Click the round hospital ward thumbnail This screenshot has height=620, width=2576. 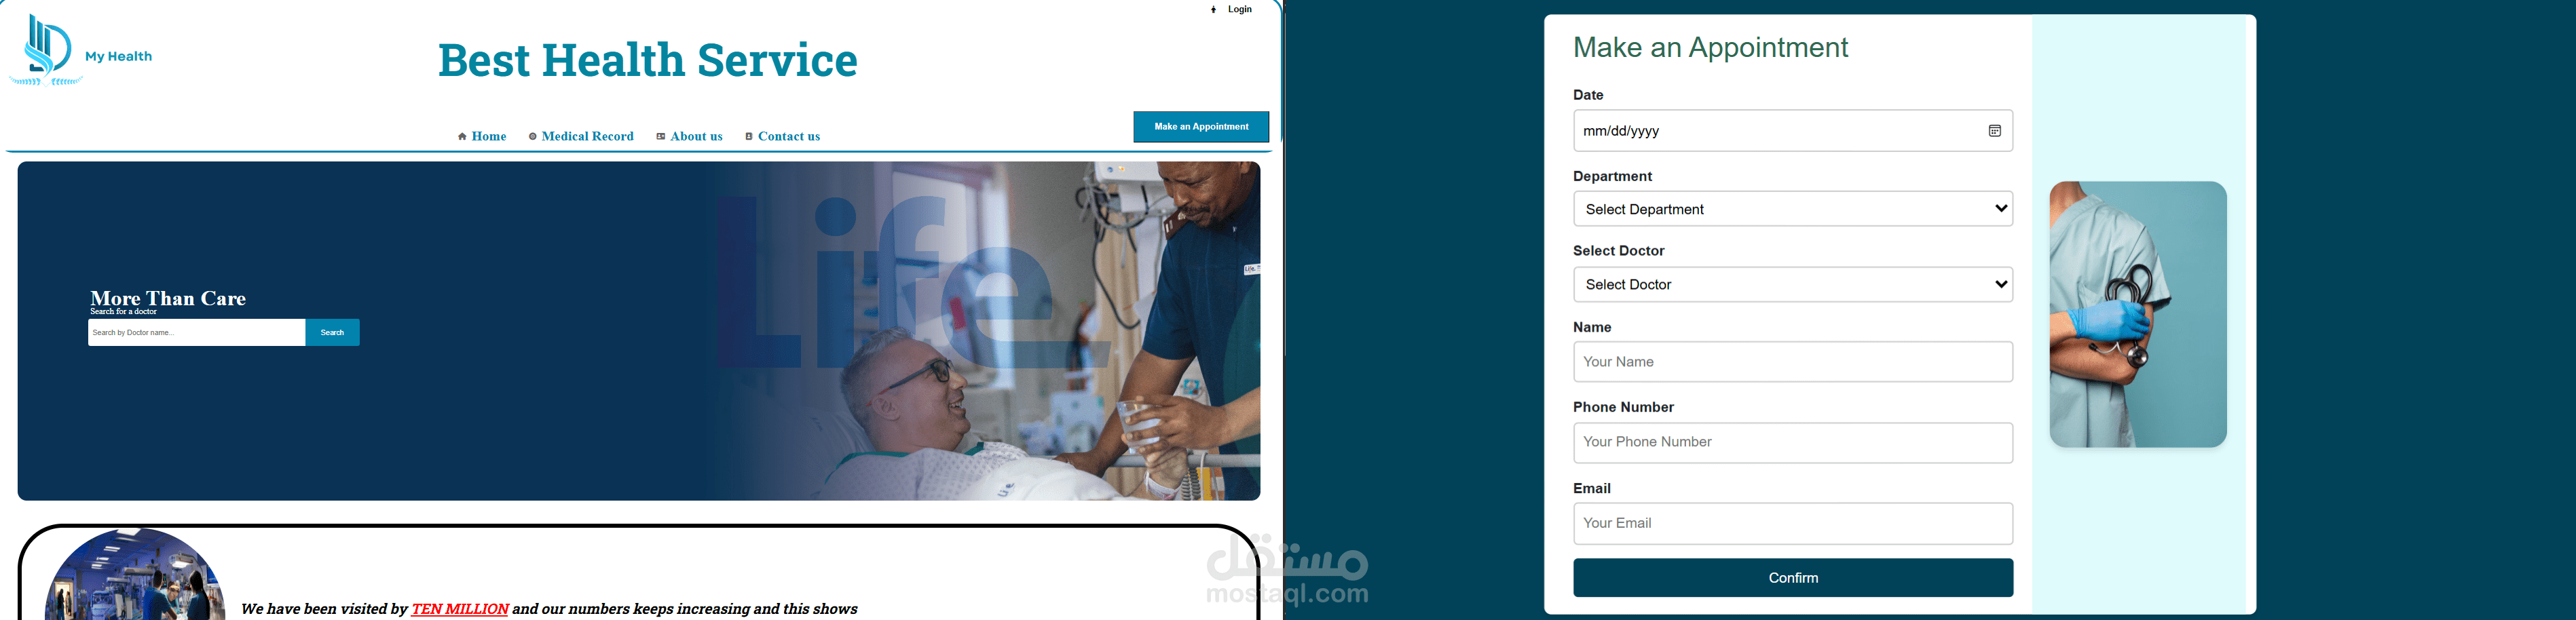tap(135, 575)
